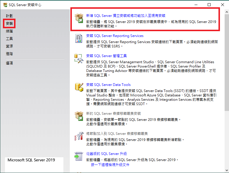The image size is (229, 173).
Task: Go to the 資源 page
Action: pos(9,46)
